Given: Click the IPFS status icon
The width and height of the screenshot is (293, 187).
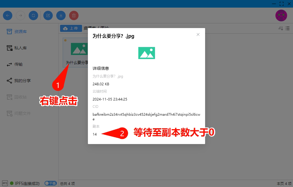Looking at the screenshot, I should [5, 183].
